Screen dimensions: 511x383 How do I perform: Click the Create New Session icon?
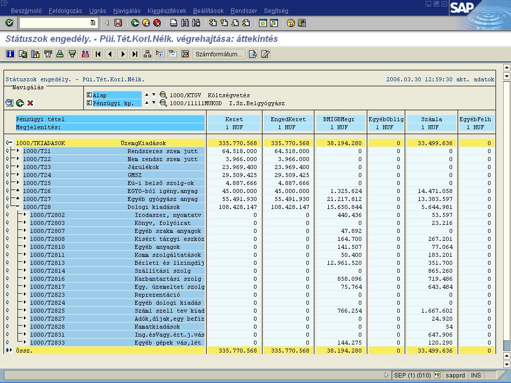click(262, 23)
